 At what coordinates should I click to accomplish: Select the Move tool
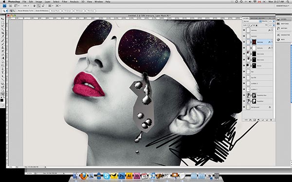[2, 19]
